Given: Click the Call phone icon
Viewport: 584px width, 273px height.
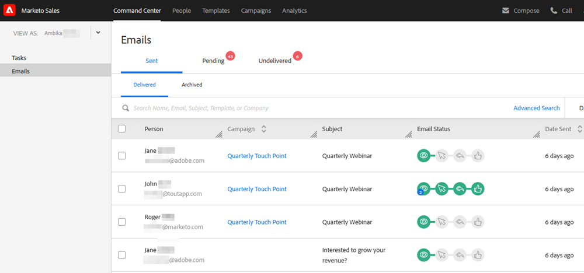Looking at the screenshot, I should pyautogui.click(x=554, y=10).
